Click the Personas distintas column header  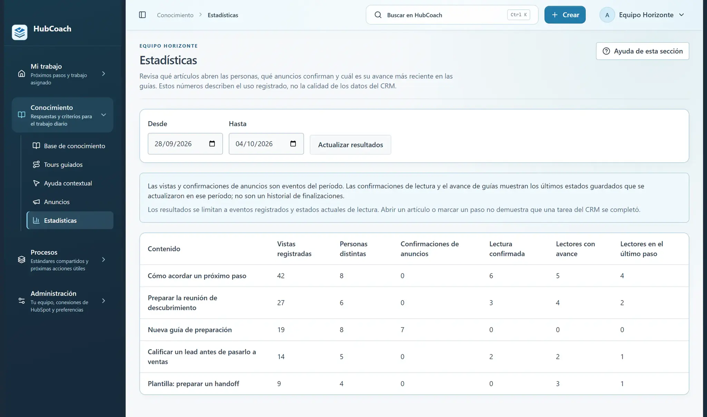353,249
